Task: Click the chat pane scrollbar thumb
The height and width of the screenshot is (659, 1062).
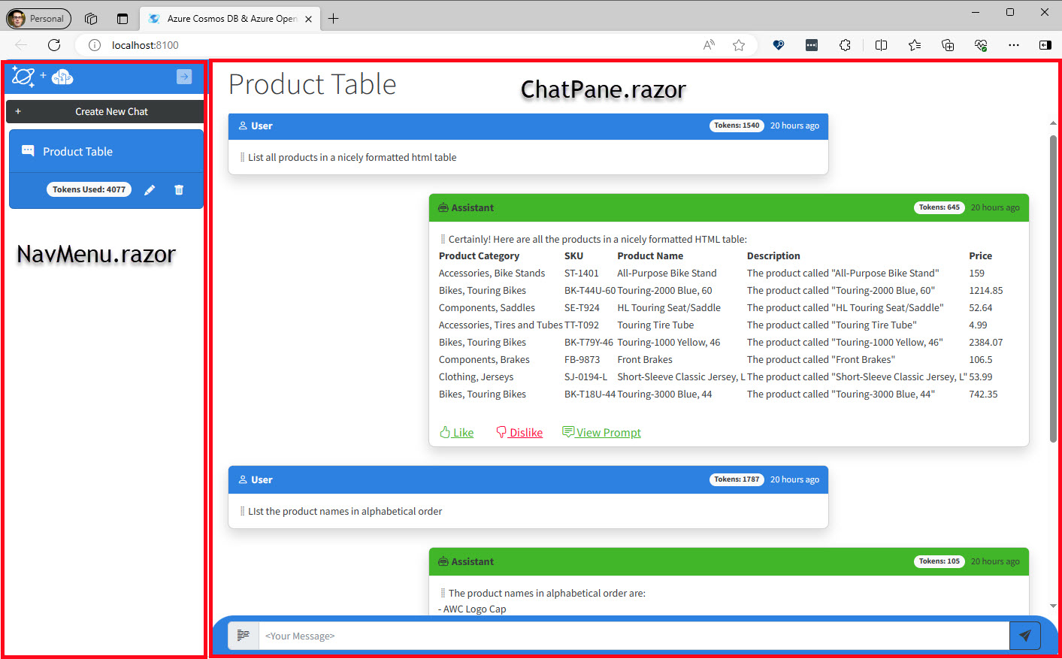Action: (1053, 289)
